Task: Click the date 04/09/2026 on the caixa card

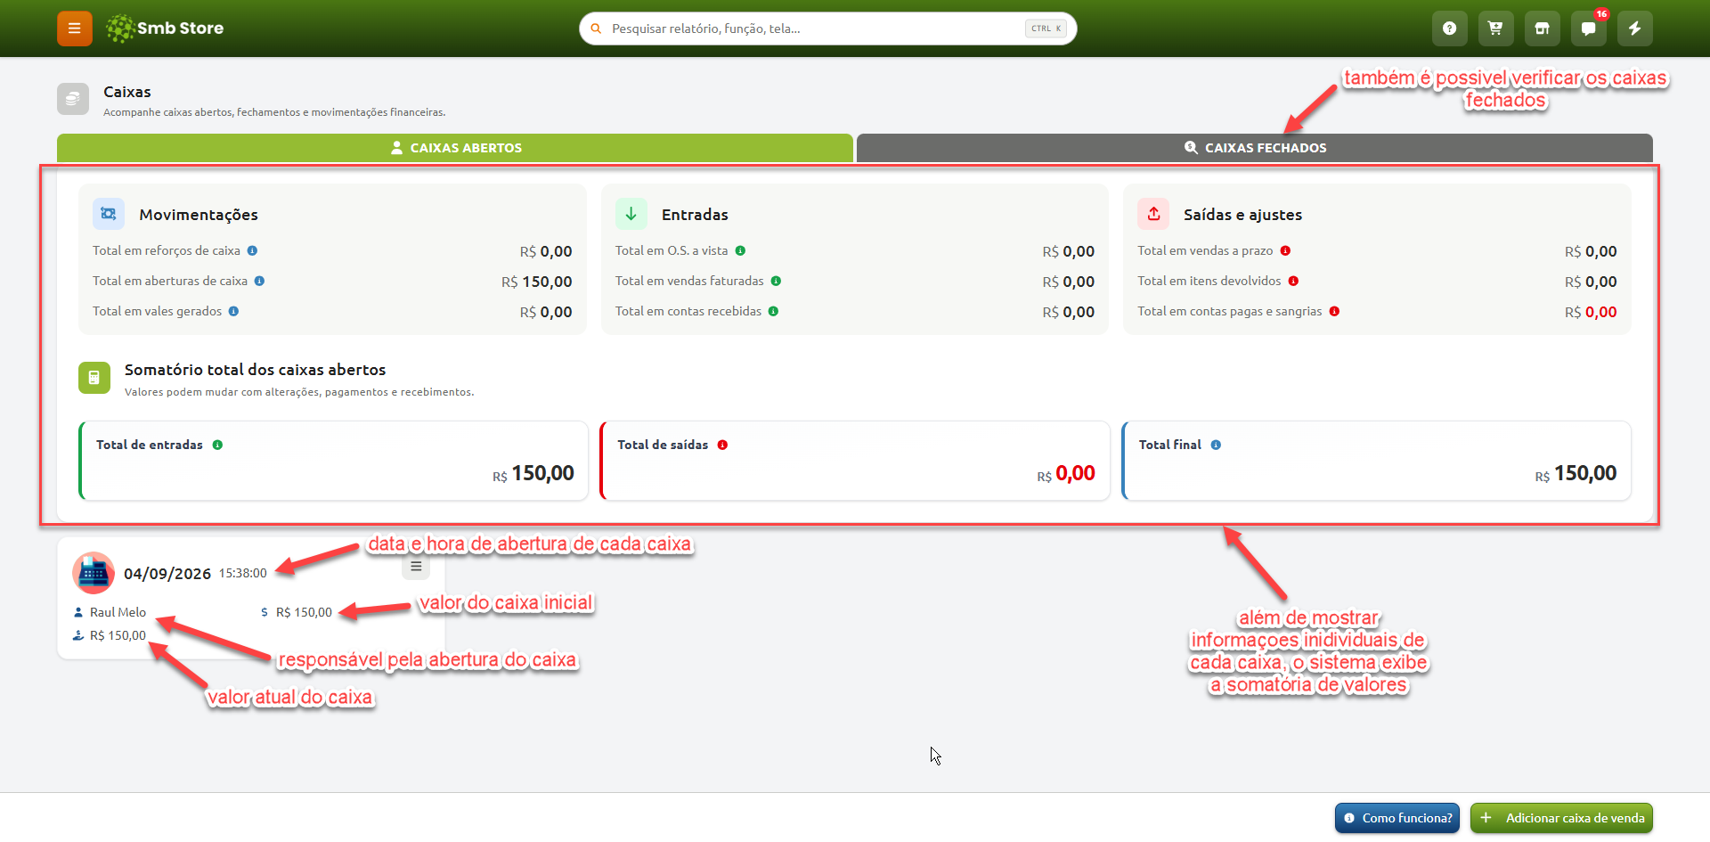Action: pos(167,574)
